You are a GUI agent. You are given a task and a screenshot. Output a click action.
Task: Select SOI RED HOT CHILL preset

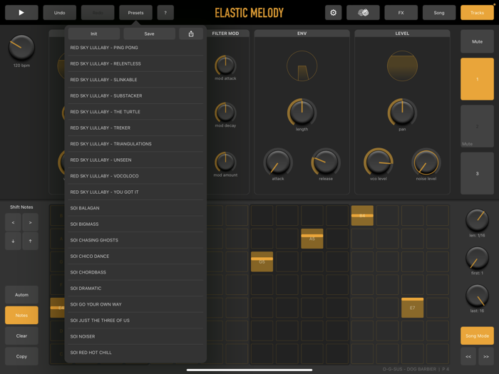[x=135, y=353]
